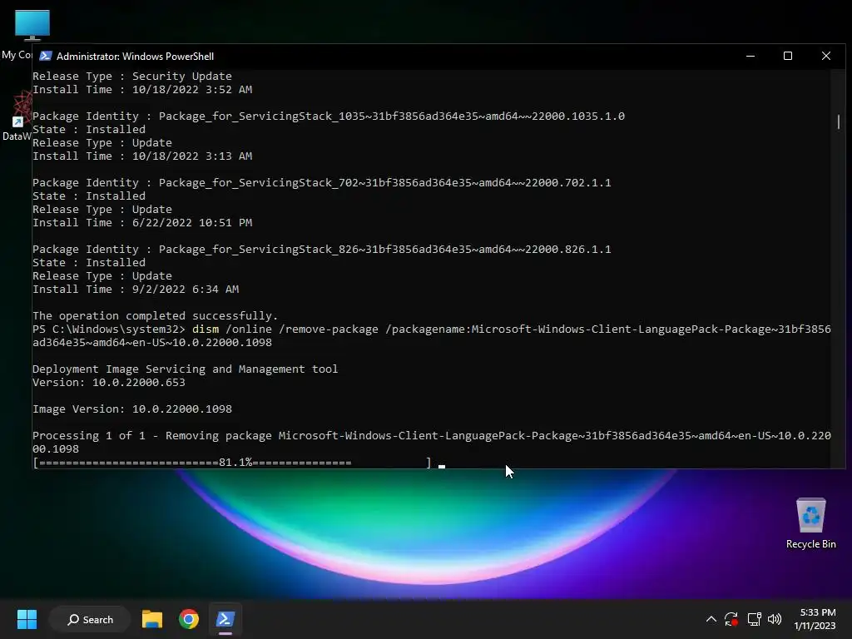The image size is (852, 639).
Task: Minimize the PowerShell window
Action: (x=750, y=56)
